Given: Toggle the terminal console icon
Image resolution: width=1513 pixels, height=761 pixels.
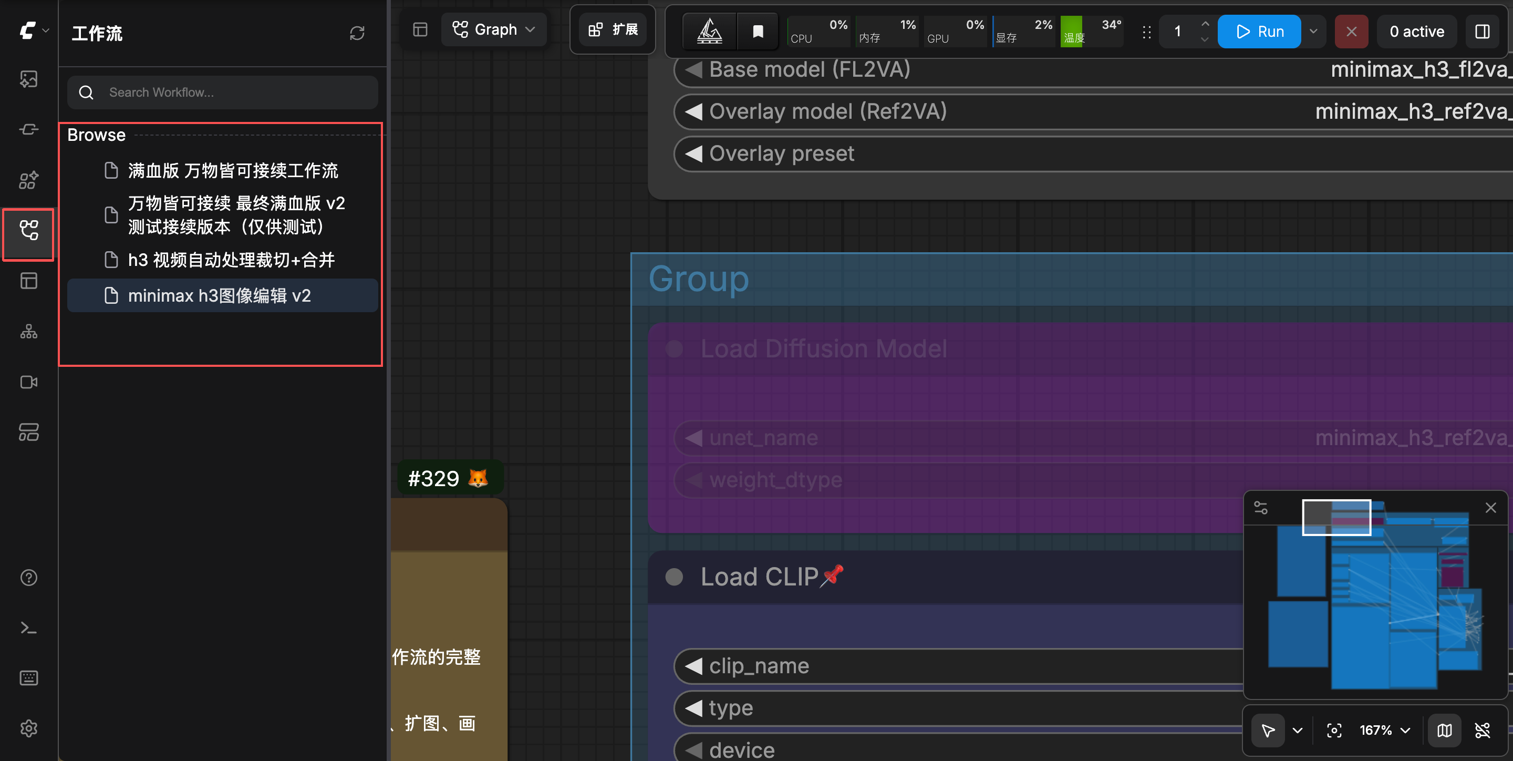Looking at the screenshot, I should 28,628.
